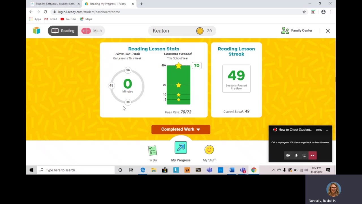Screen dimensions: 362x204
Task: Return to the Teams call screen message
Action: [300, 143]
